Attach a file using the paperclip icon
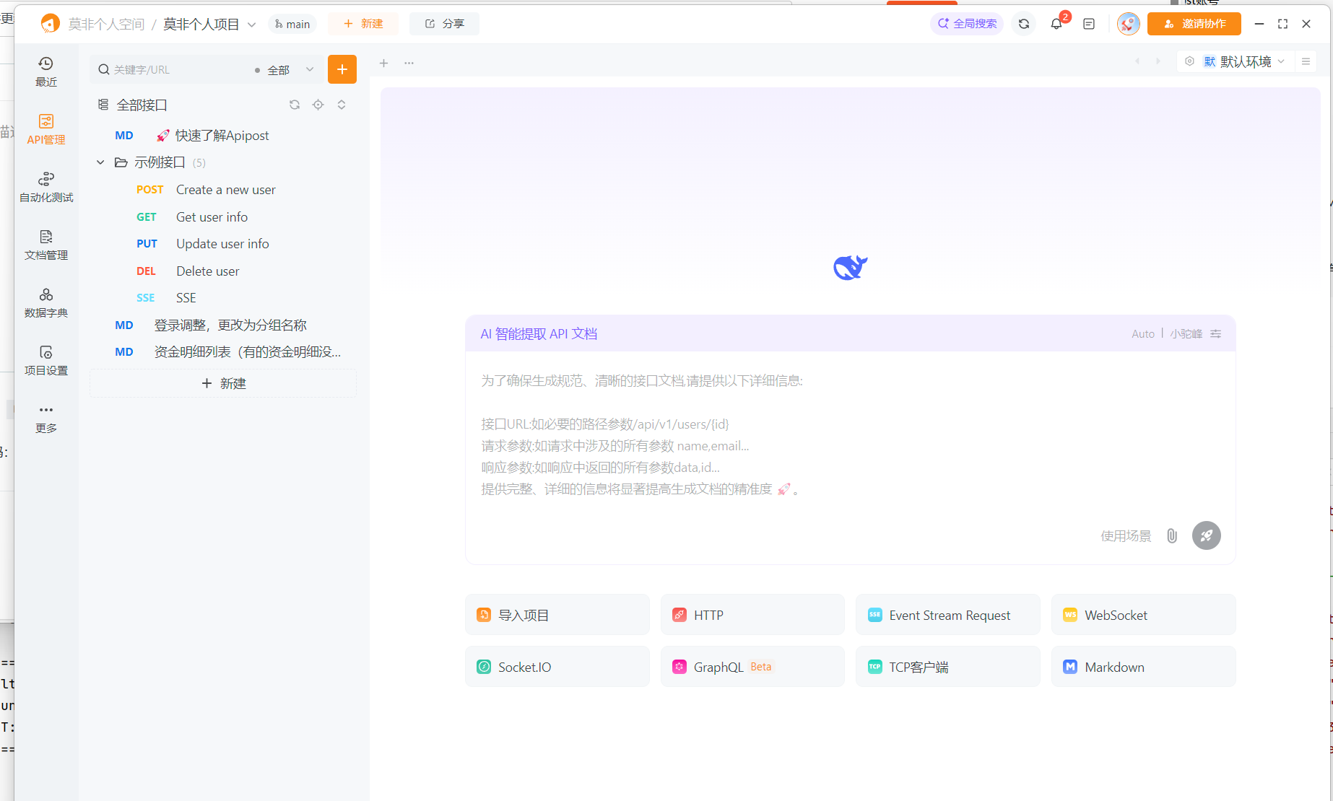 [1171, 535]
